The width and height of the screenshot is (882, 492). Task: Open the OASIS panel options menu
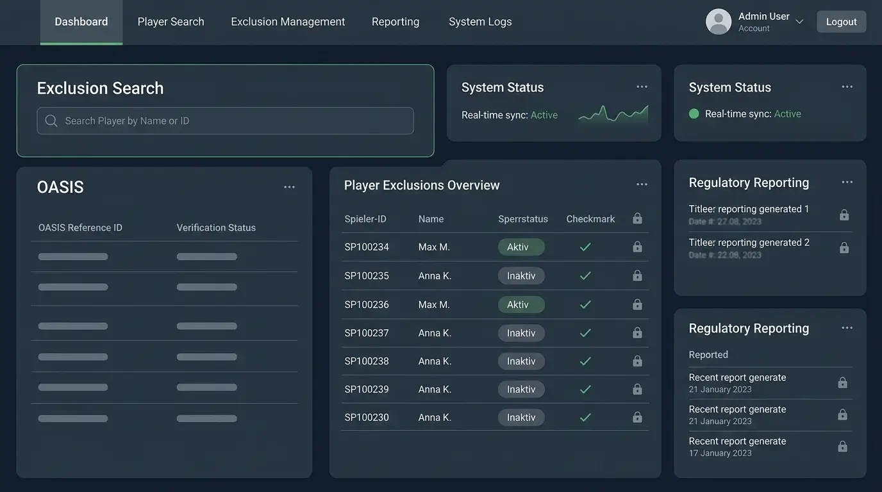pos(289,187)
